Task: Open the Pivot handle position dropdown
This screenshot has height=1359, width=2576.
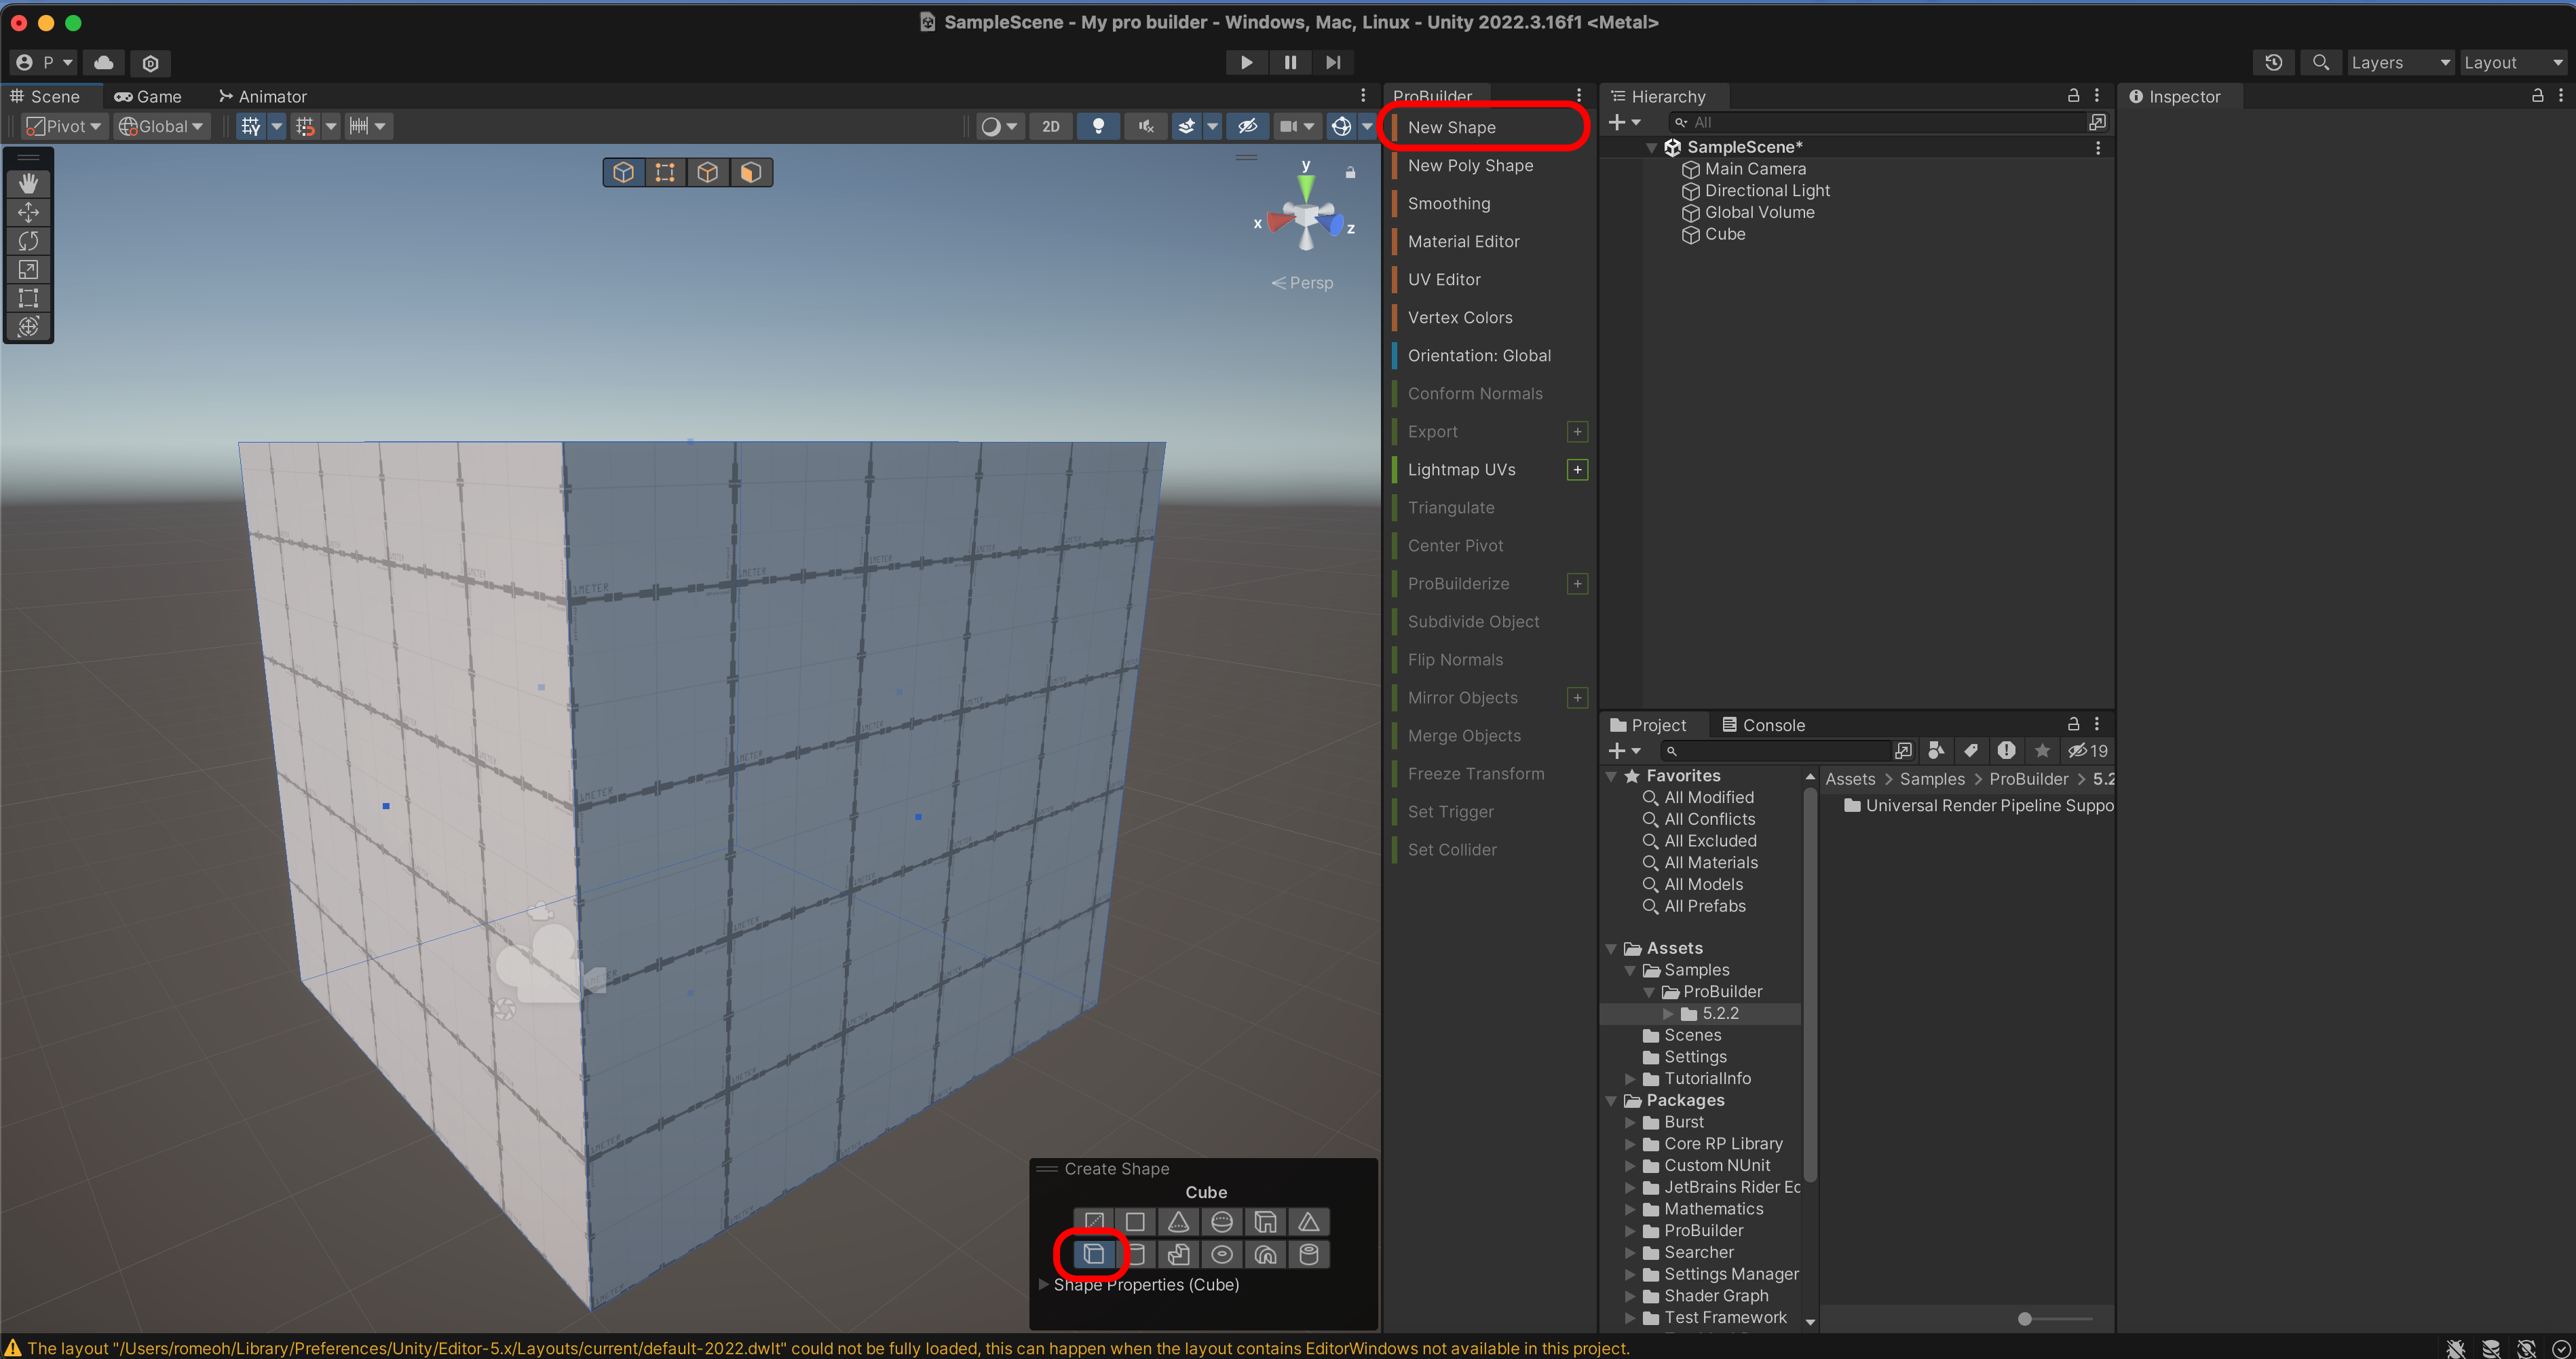Action: pyautogui.click(x=65, y=126)
